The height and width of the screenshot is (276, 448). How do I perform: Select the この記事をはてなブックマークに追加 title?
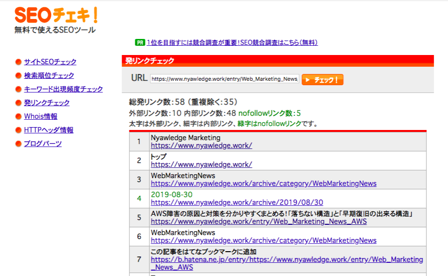coord(204,252)
